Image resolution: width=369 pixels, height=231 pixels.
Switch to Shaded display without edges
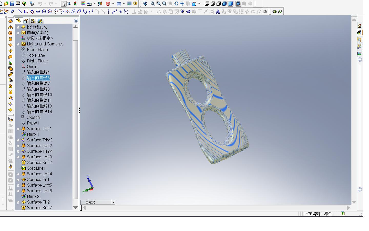coord(230,4)
